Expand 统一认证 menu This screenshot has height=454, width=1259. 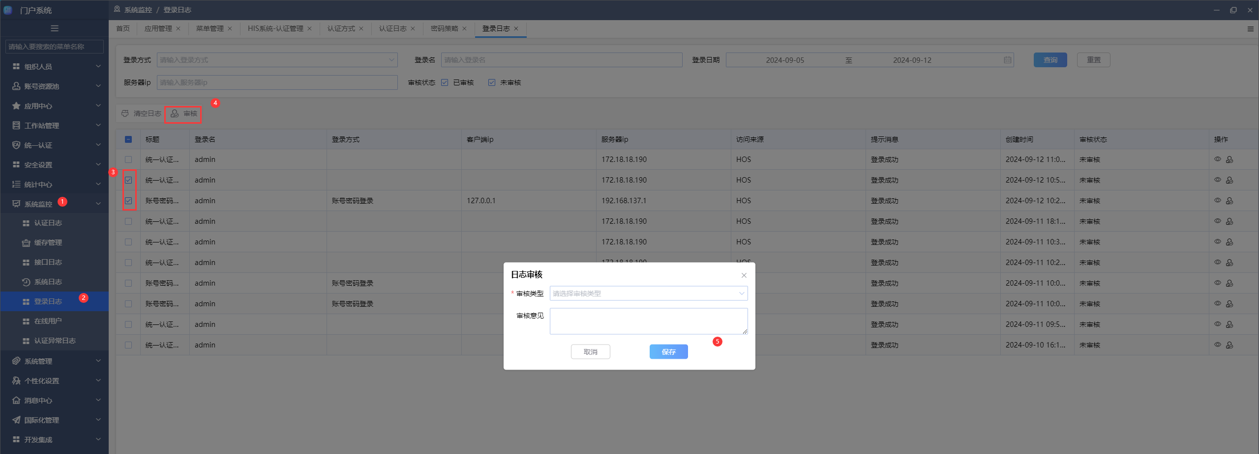[54, 145]
